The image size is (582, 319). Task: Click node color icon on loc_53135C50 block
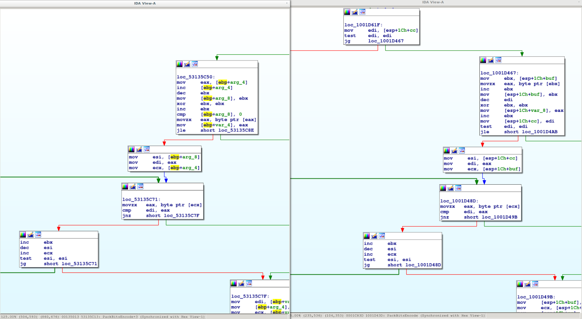coord(179,64)
